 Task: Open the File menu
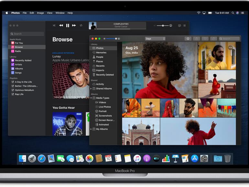25,13
